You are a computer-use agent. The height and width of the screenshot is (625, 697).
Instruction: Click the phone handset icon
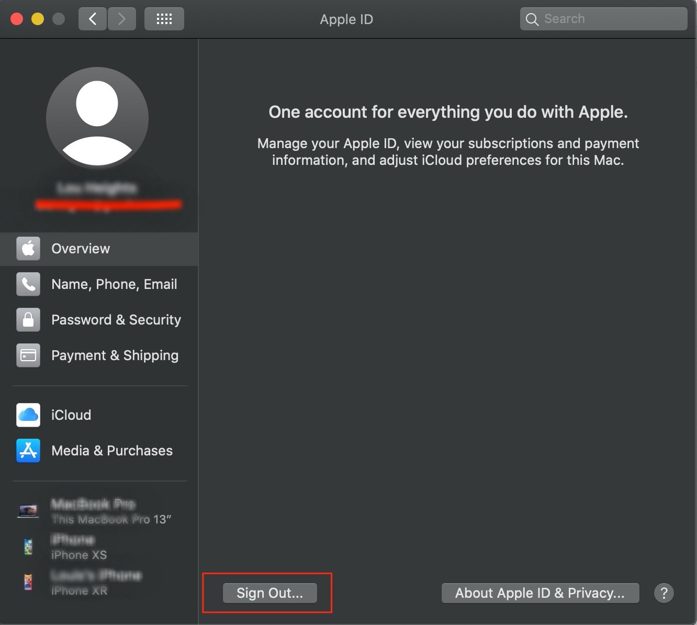coord(28,284)
